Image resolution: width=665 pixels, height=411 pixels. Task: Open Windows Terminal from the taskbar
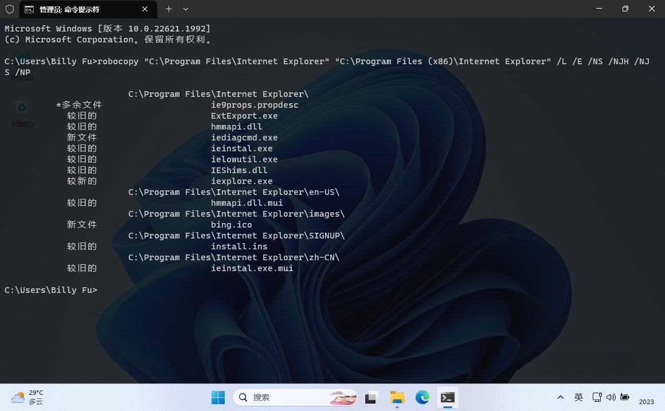click(448, 397)
